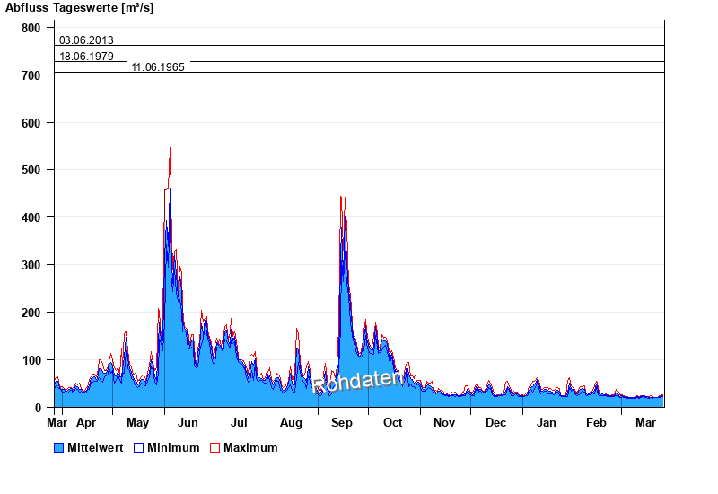
Task: Click the Jan month label on x-axis
Action: [547, 422]
